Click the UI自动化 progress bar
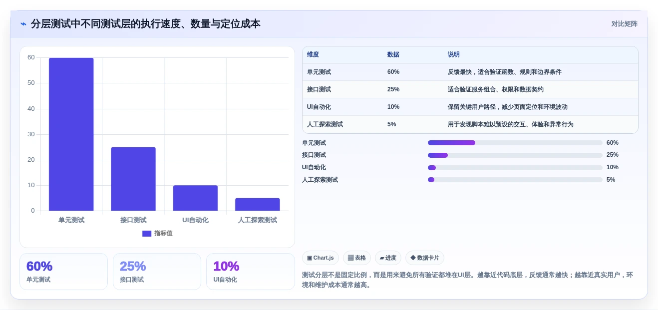Screen dimensions: 658x310 tap(515, 168)
